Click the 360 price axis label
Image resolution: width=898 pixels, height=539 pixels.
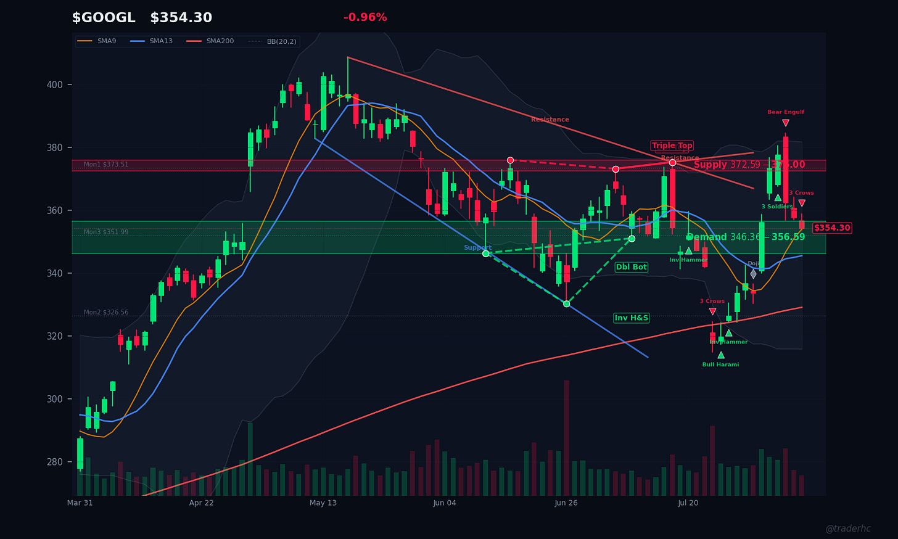55,210
